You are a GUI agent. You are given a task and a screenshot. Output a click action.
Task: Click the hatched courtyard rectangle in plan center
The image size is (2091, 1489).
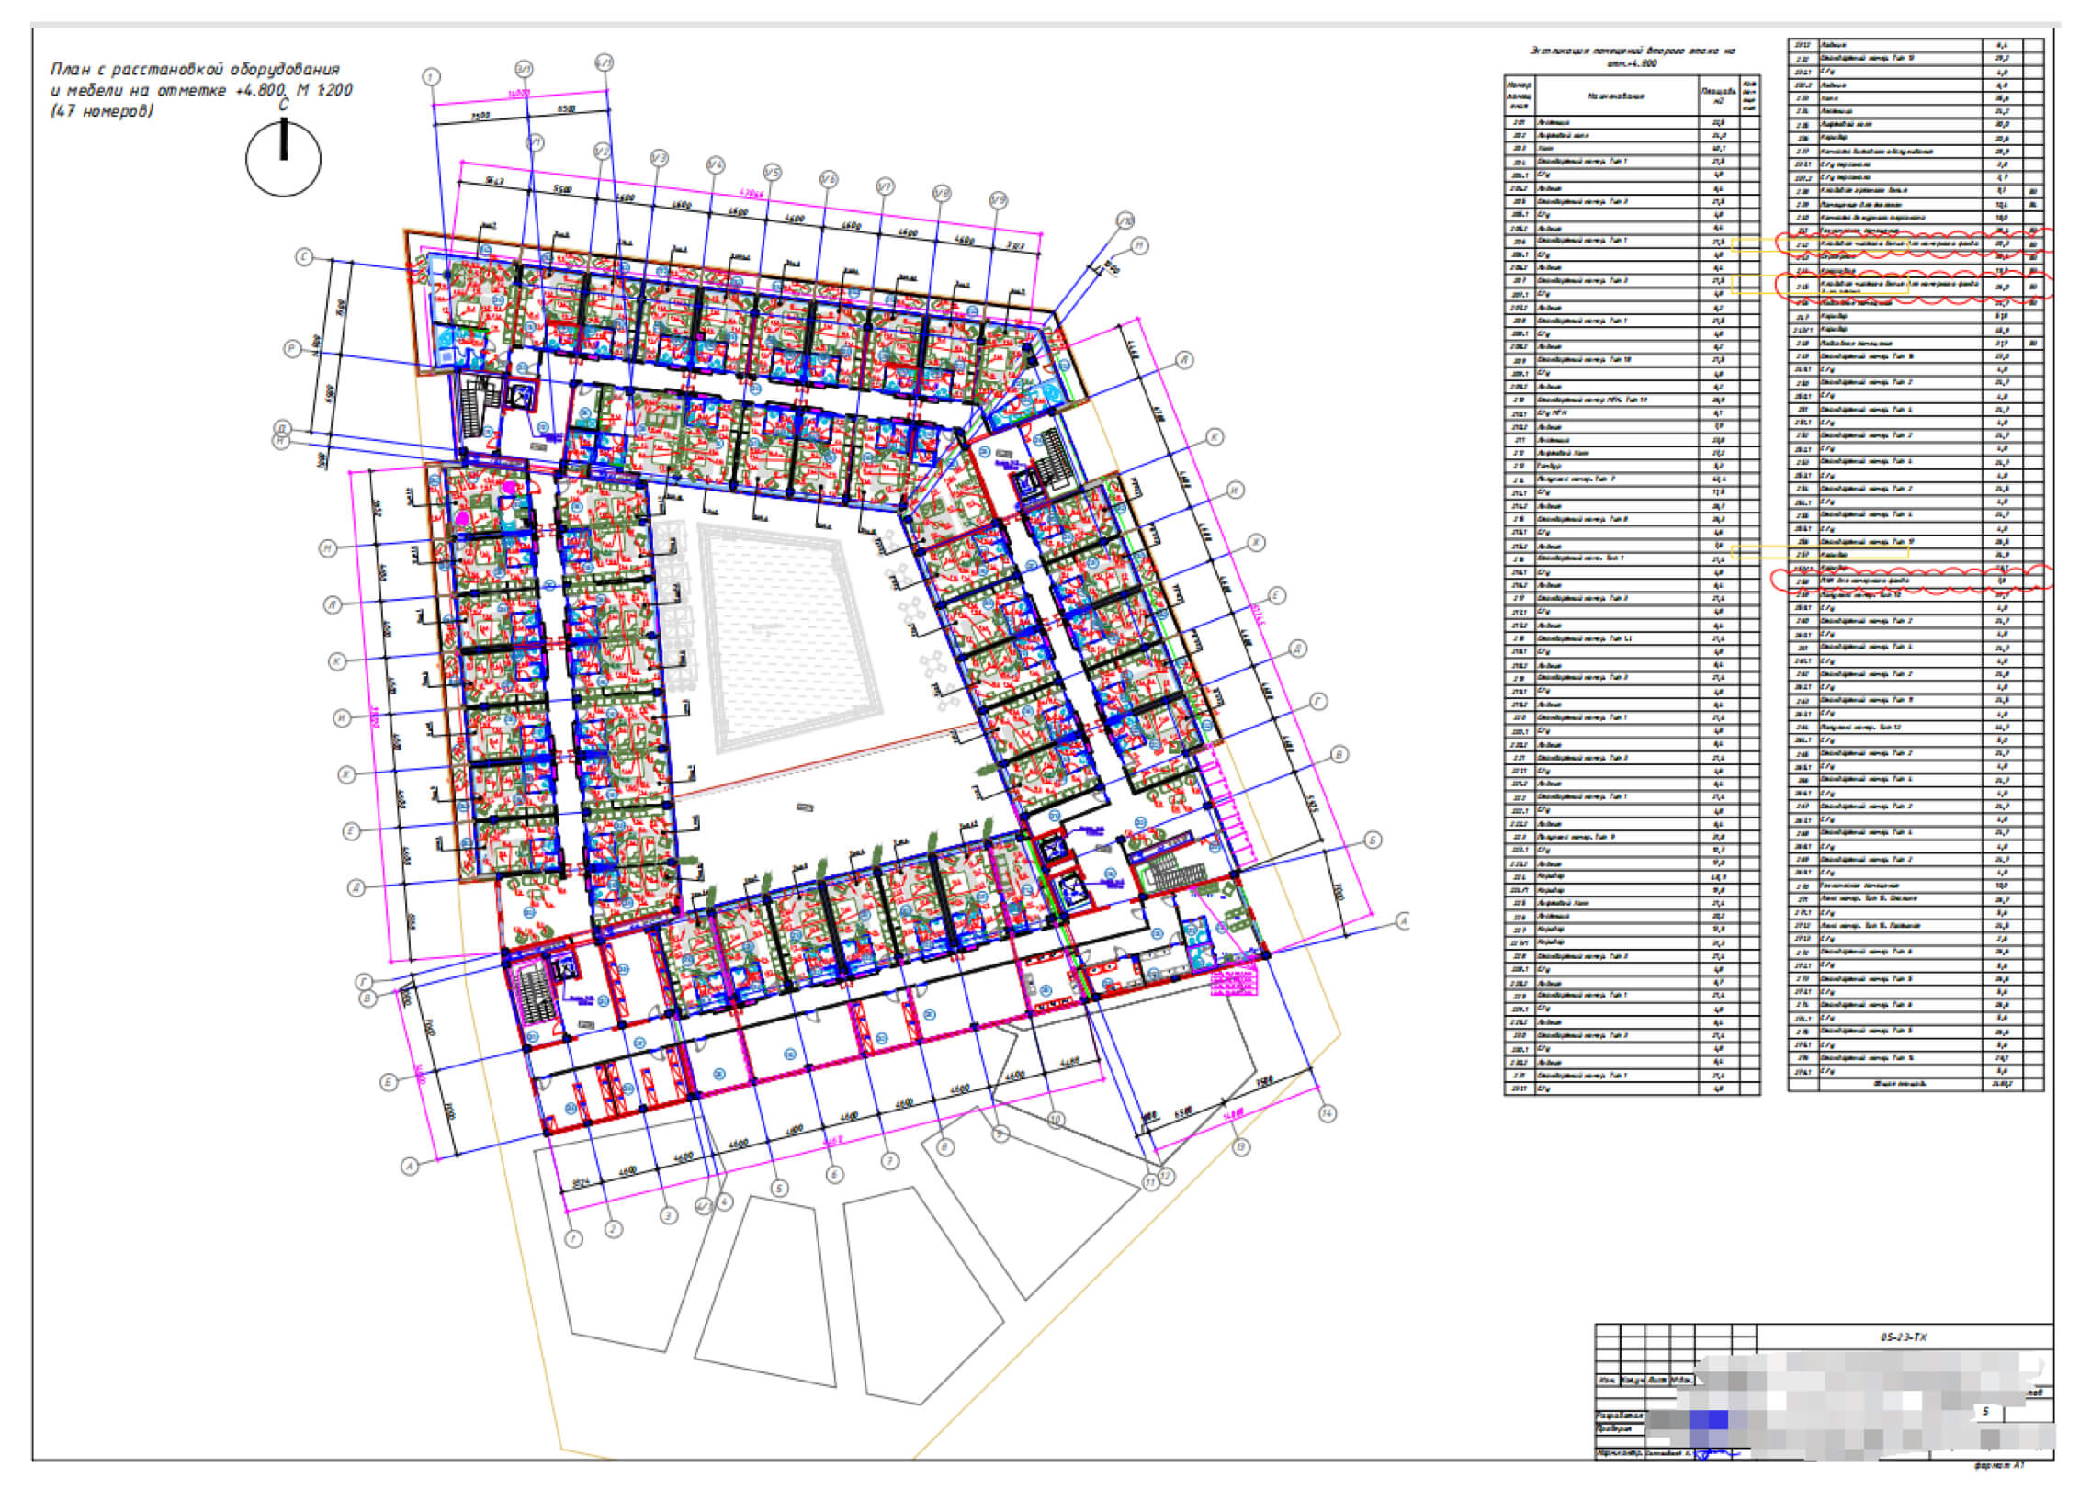790,634
